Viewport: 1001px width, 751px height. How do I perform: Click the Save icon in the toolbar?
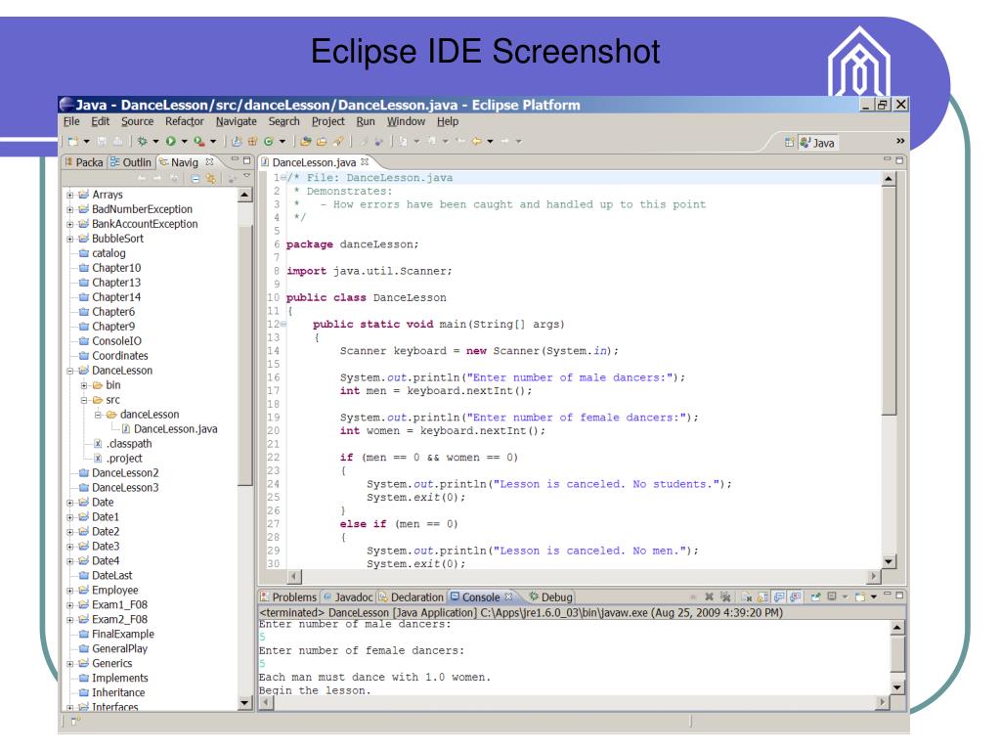tap(102, 141)
